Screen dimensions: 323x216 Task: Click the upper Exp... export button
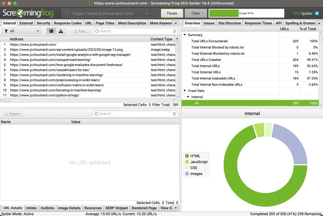(x=80, y=31)
